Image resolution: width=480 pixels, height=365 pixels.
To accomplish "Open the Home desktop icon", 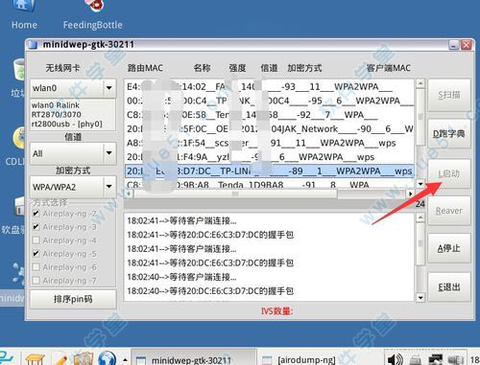I will coord(24,14).
